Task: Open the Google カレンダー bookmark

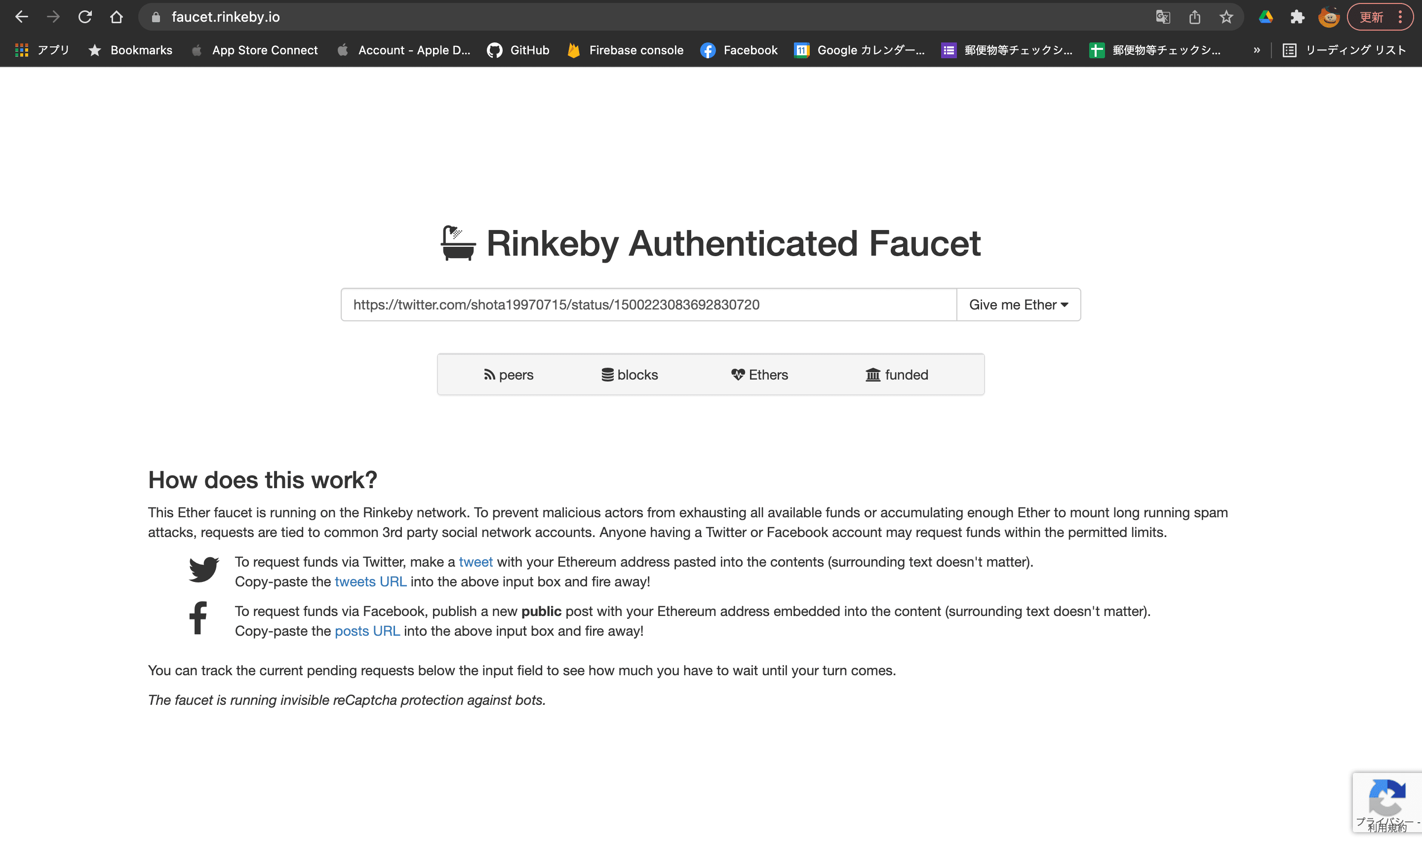Action: [860, 50]
